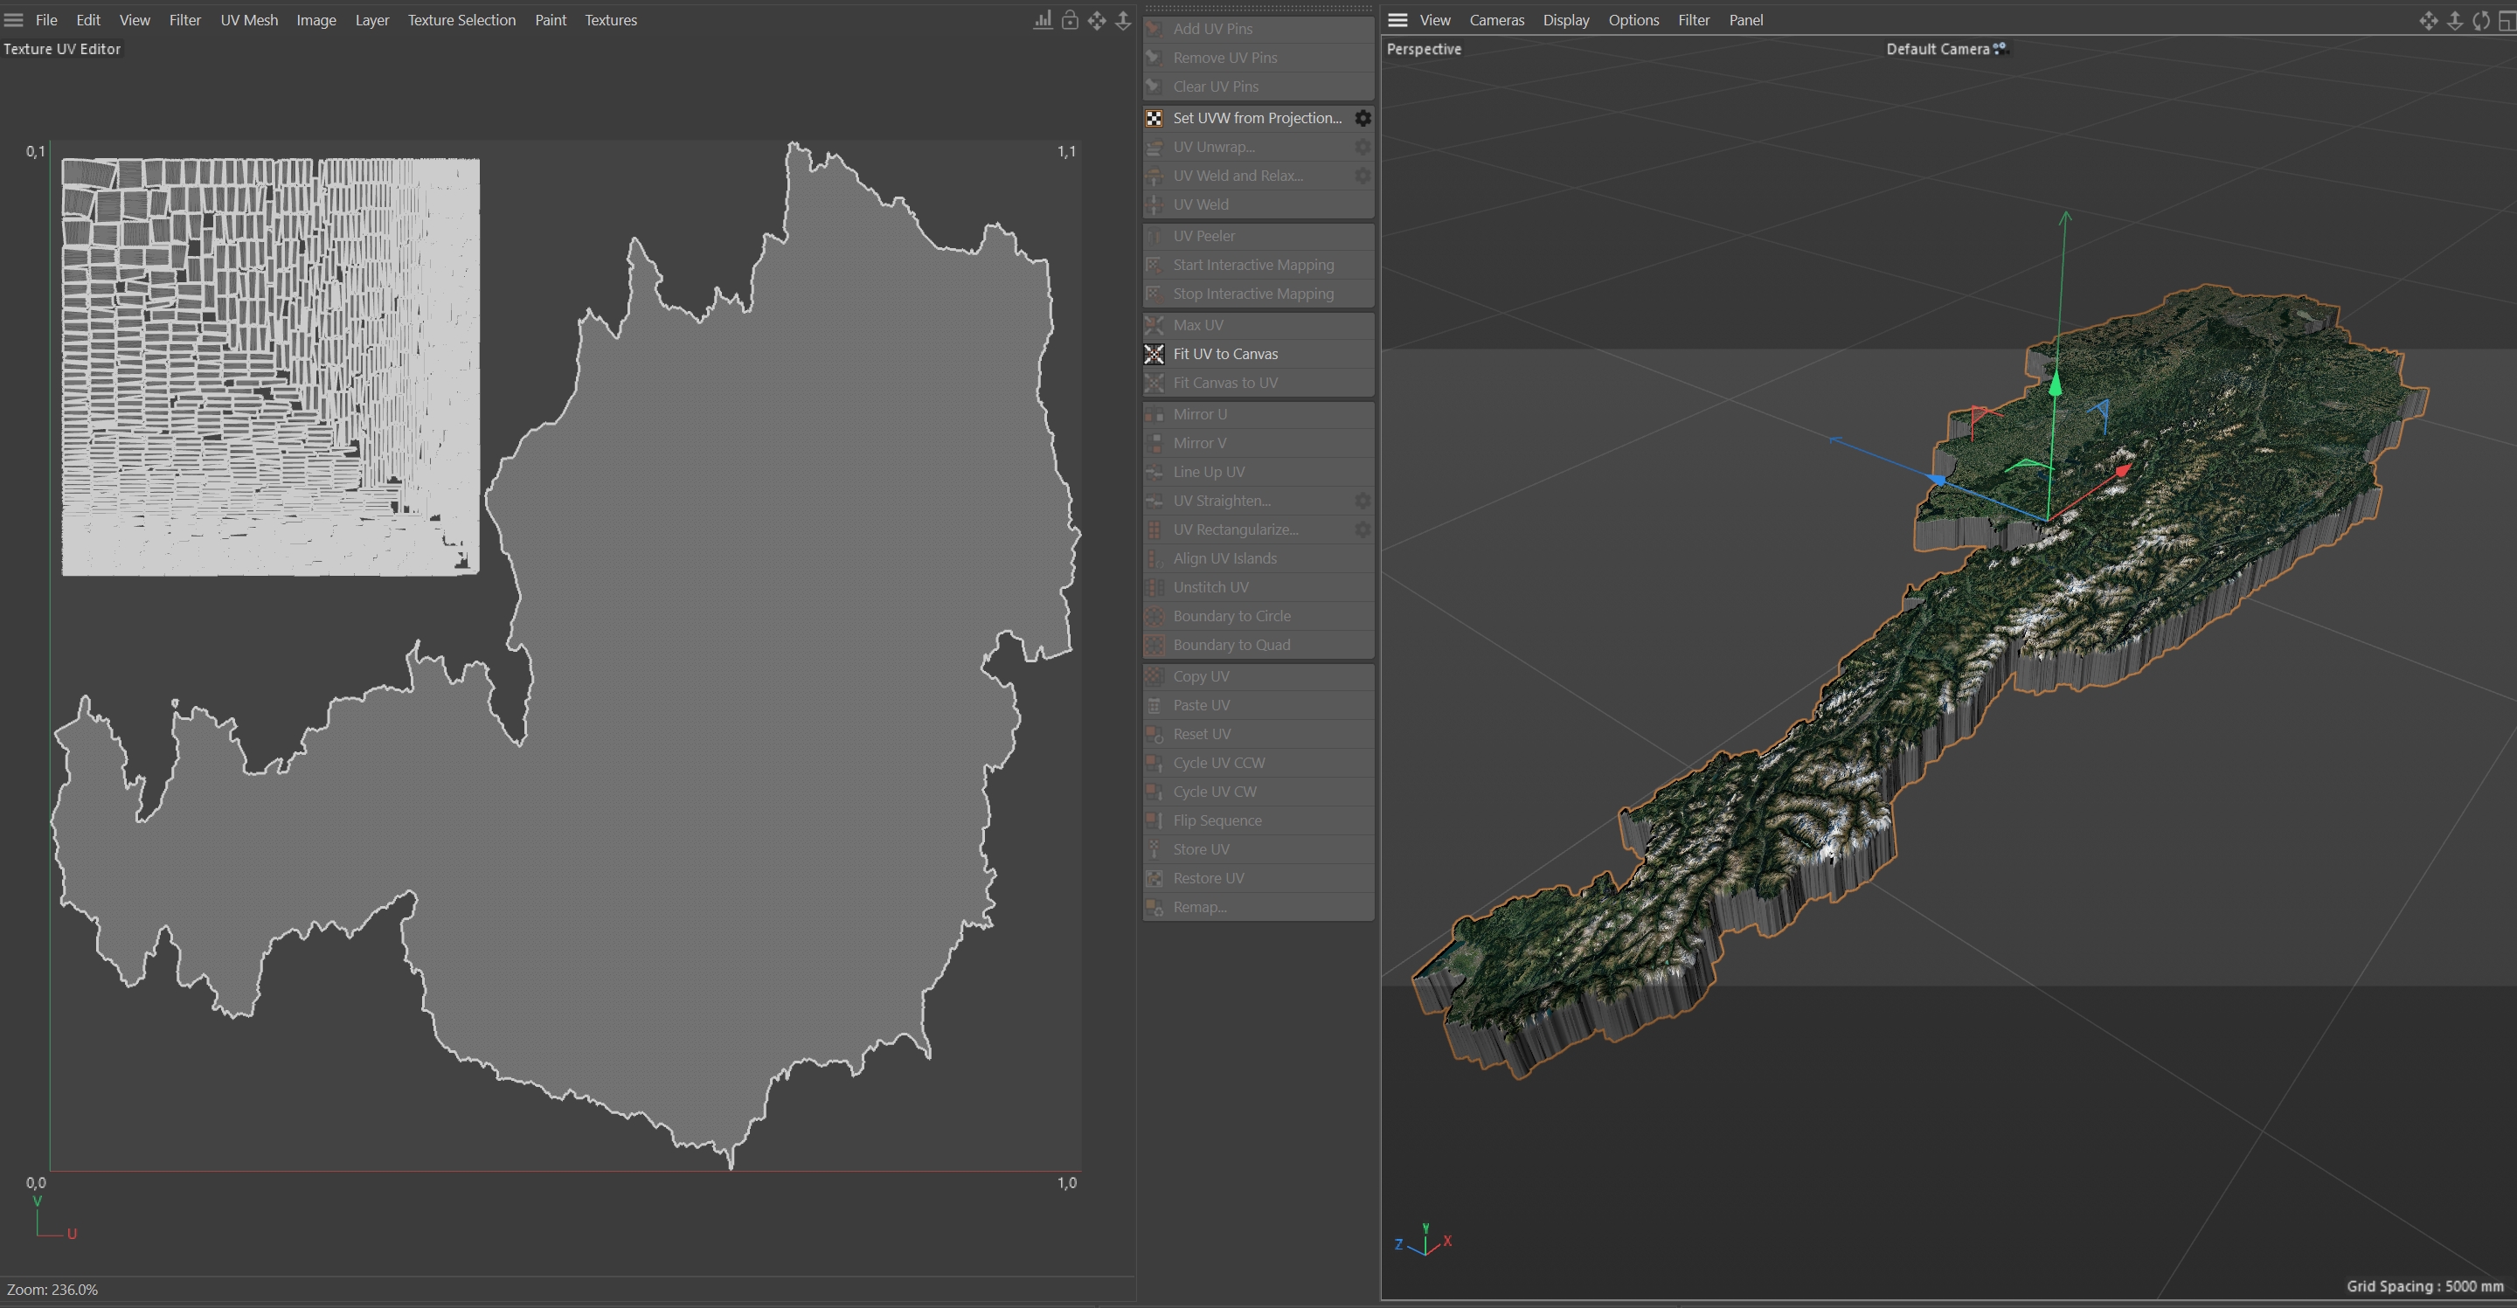2517x1308 pixels.
Task: Open the UV editor hamburger menu
Action: [14, 19]
